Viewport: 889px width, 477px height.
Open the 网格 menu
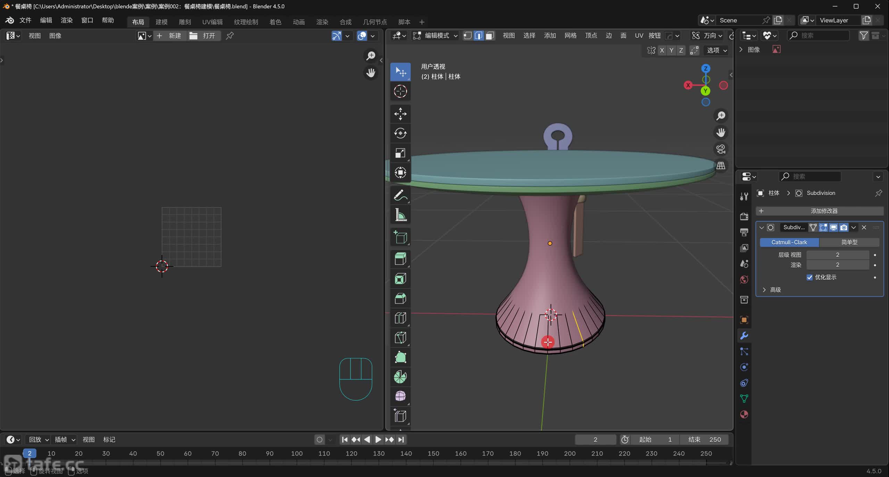[570, 35]
